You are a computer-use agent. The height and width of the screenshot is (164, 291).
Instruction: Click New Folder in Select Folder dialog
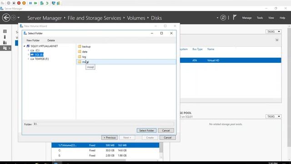(x=33, y=41)
